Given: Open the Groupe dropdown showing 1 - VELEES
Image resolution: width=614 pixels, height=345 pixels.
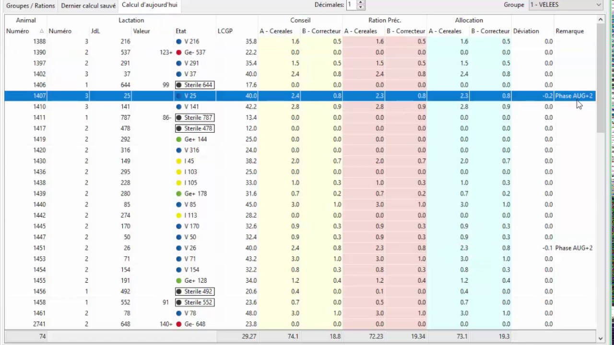Looking at the screenshot, I should (x=566, y=5).
